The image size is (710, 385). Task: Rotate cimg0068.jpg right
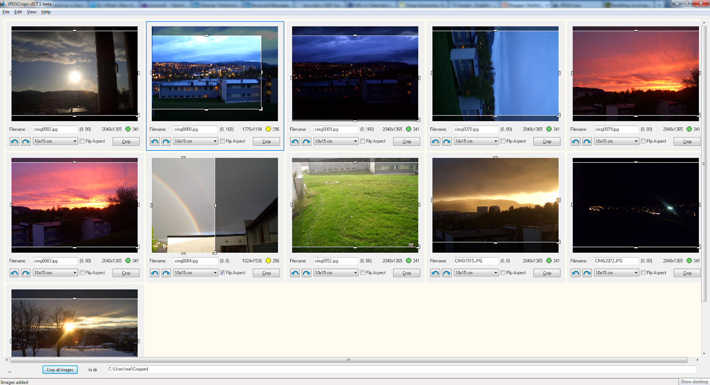tap(166, 141)
